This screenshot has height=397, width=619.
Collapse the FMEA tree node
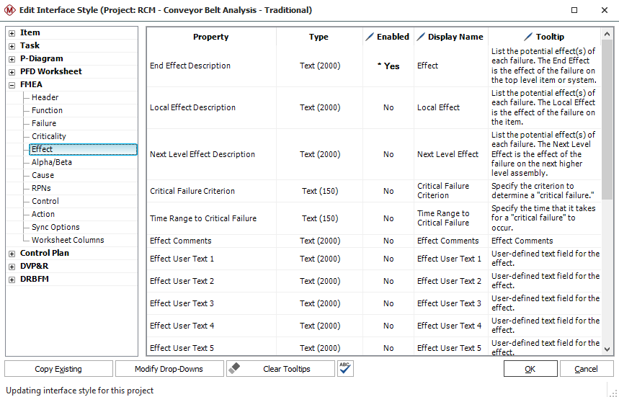tap(12, 85)
